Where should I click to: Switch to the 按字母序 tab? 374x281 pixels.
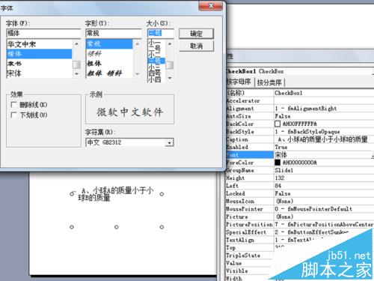239,82
